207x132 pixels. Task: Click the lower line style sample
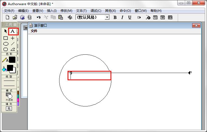pyautogui.click(x=9, y=86)
